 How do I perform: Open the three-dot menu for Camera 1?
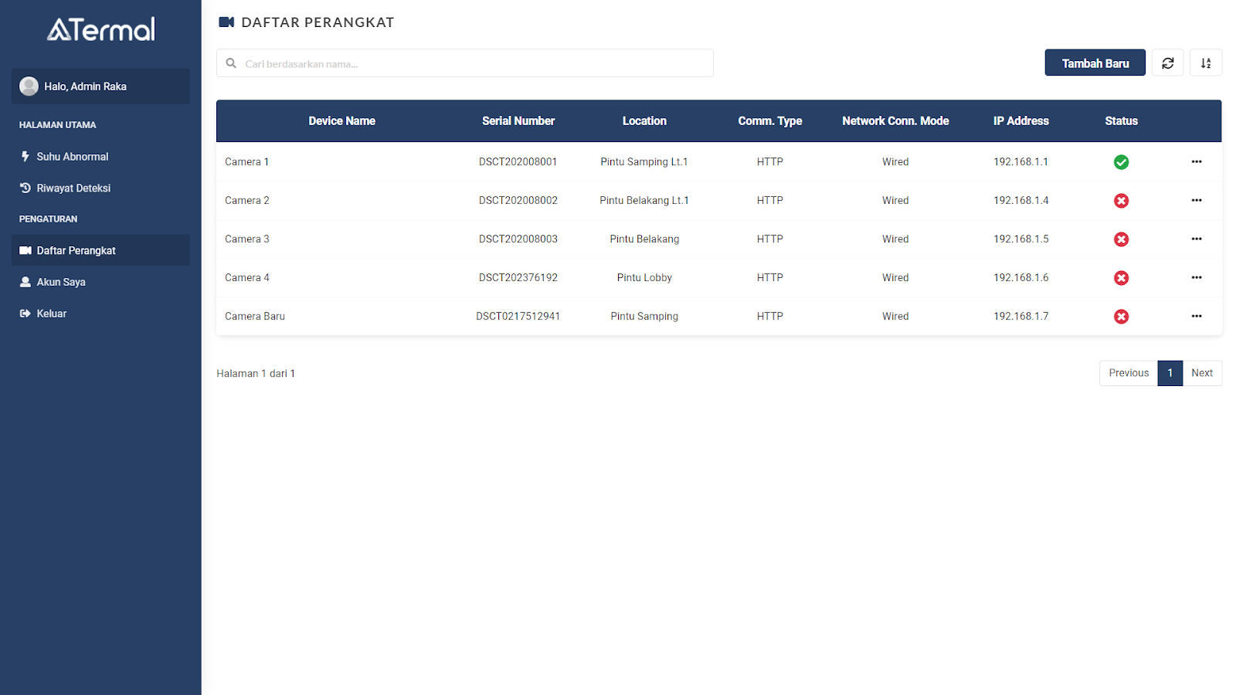point(1196,162)
